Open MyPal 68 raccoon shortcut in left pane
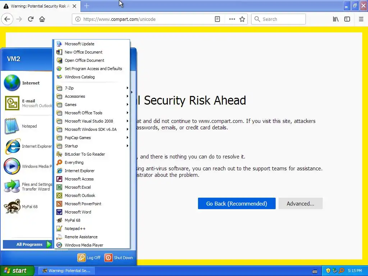Screen dimensions: 368x276 (27, 207)
